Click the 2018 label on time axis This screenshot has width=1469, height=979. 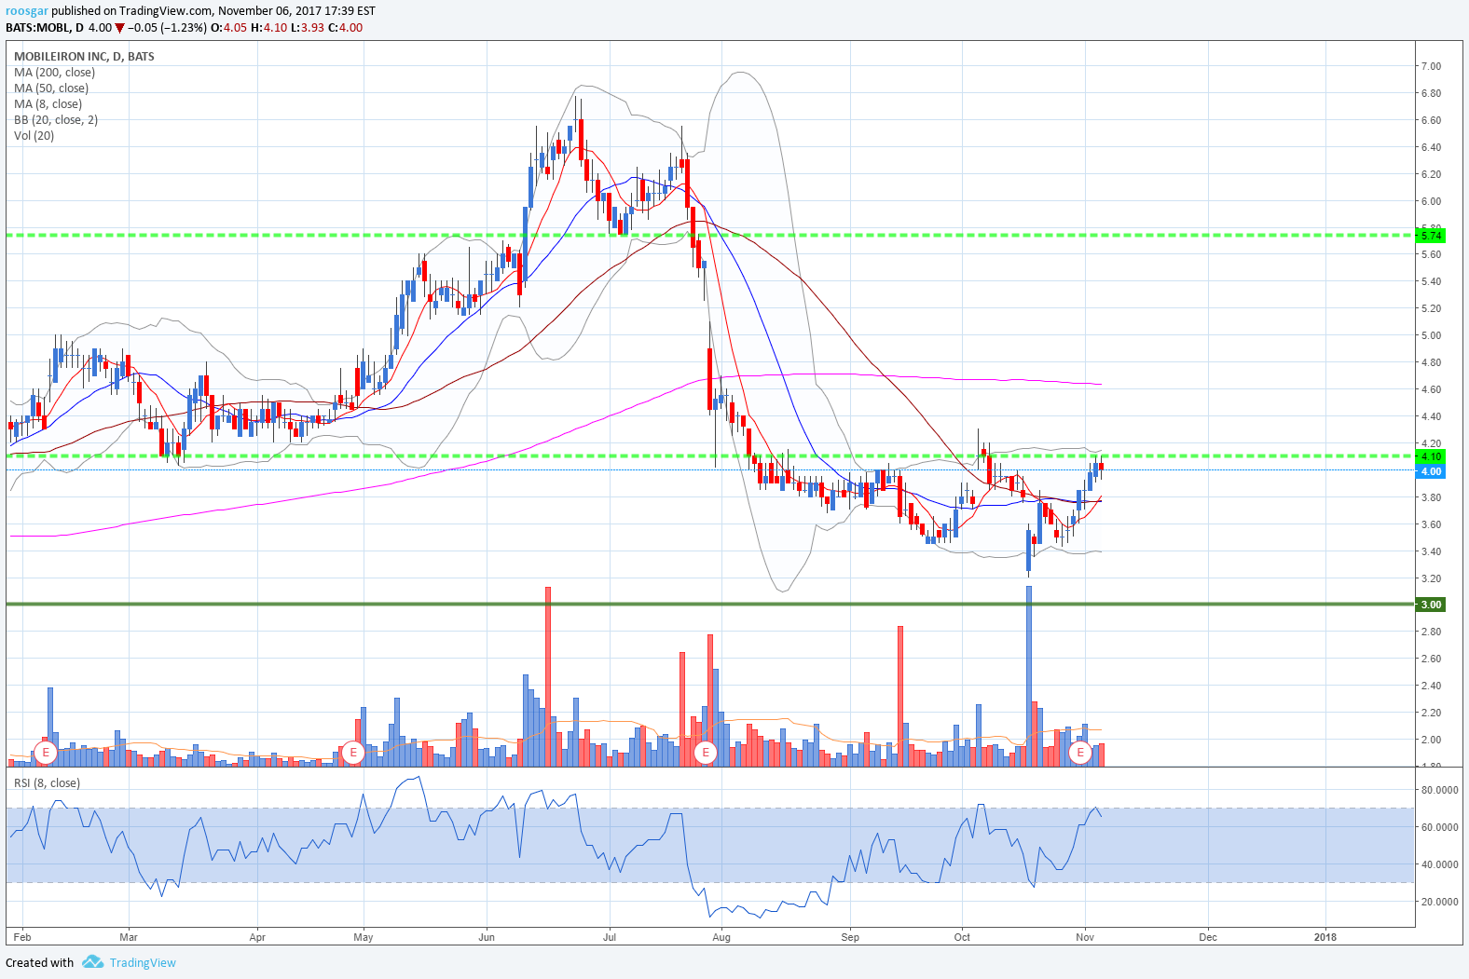point(1325,937)
